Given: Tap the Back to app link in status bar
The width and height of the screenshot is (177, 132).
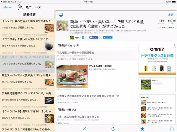Looking at the screenshot, I should click(11, 2).
